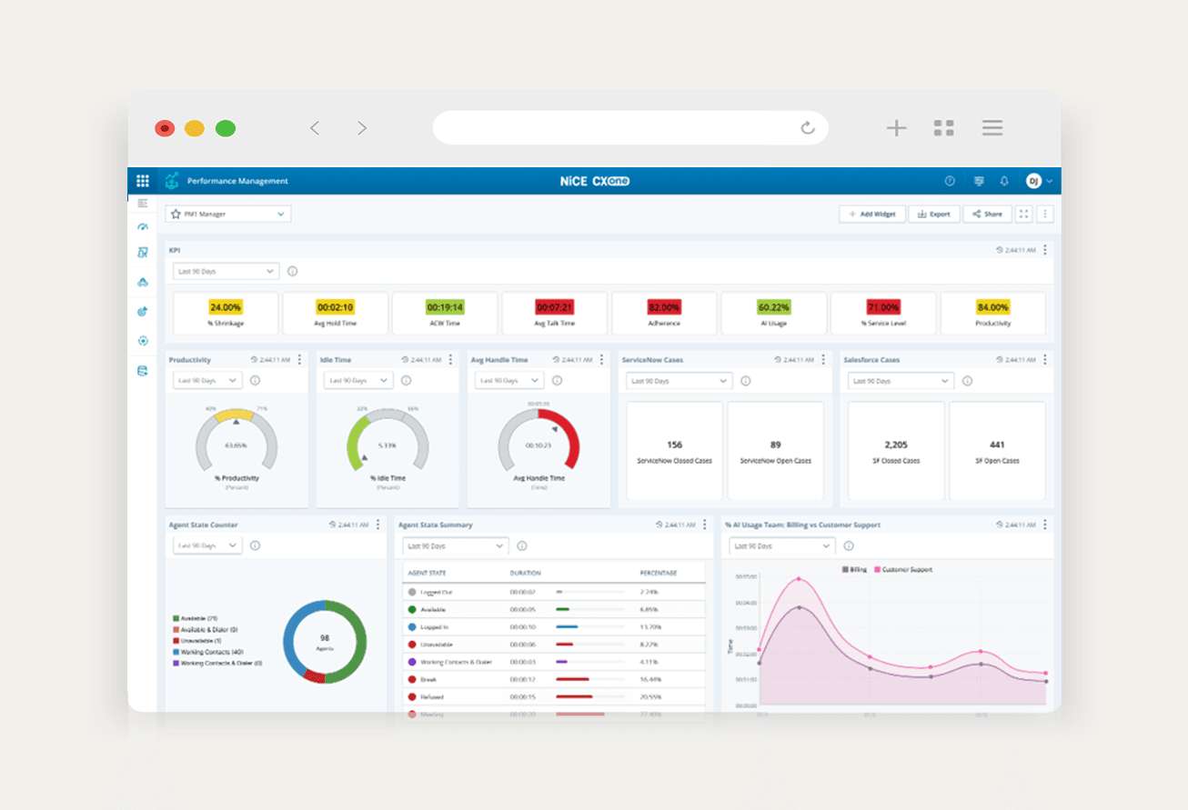
Task: Click the Export button
Action: pyautogui.click(x=933, y=214)
